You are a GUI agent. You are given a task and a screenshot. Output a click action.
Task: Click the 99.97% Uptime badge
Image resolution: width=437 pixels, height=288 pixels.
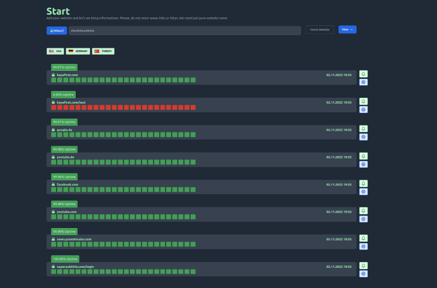tap(64, 67)
